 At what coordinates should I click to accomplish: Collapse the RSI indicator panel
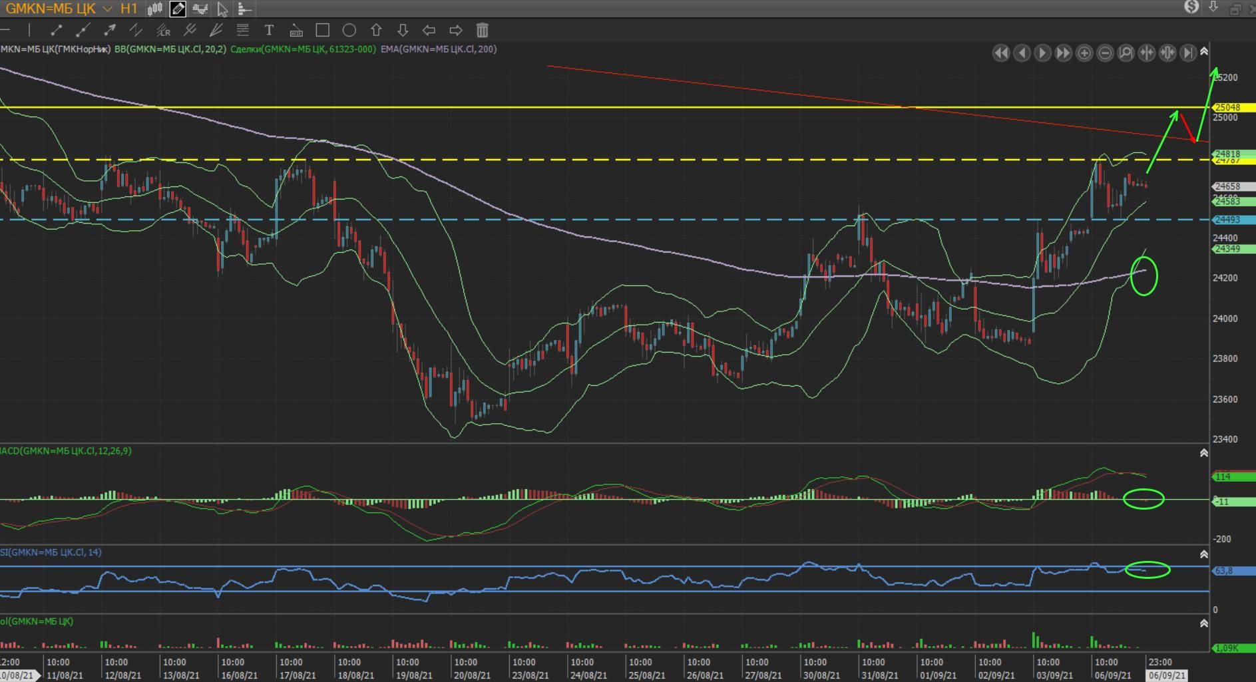1203,554
